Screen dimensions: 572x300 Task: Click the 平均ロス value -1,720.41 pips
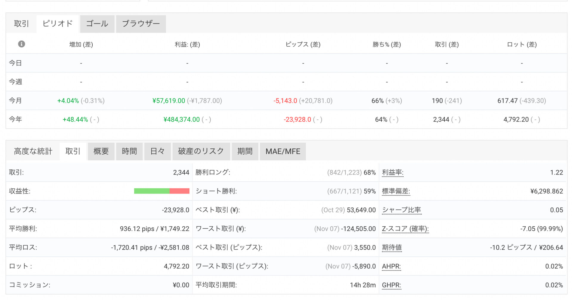pos(132,247)
